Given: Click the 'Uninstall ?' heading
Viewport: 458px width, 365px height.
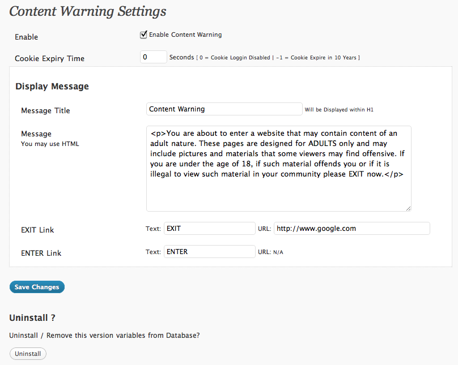Looking at the screenshot, I should point(32,318).
